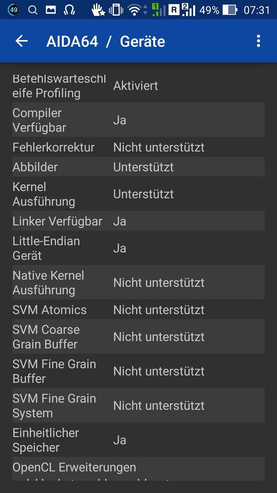Image resolution: width=277 pixels, height=493 pixels.
Task: Tap the search icon in the status bar
Action: pyautogui.click(x=33, y=10)
